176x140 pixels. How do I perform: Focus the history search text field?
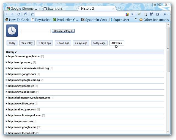[36, 31]
